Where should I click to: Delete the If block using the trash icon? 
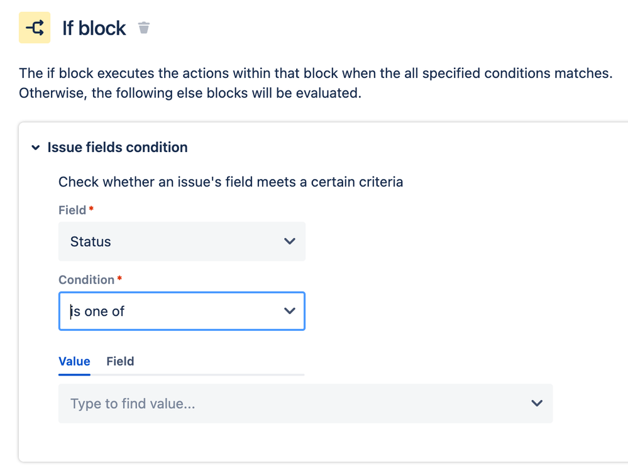pos(144,28)
